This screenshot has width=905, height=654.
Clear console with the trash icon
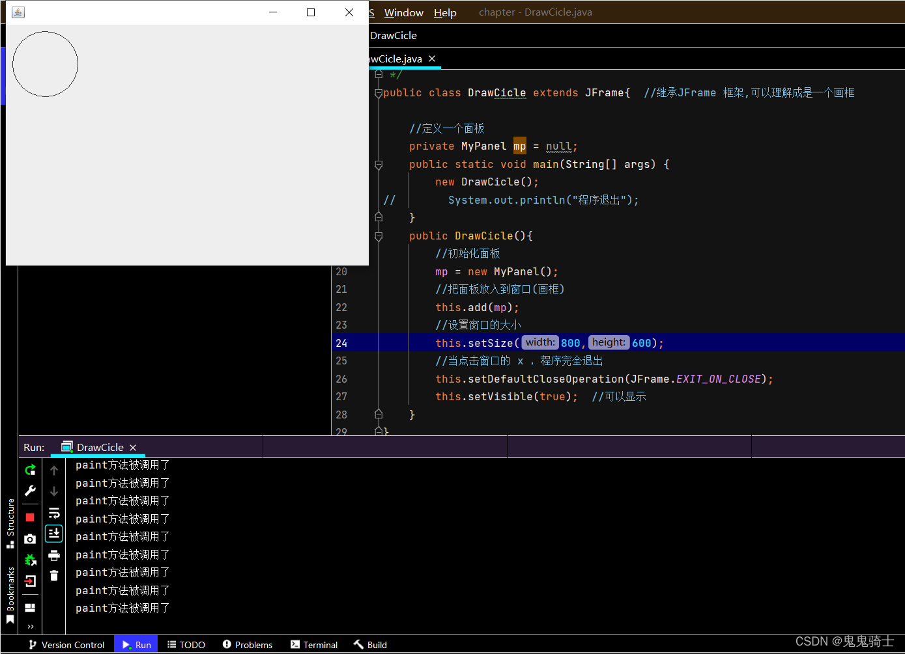point(54,575)
